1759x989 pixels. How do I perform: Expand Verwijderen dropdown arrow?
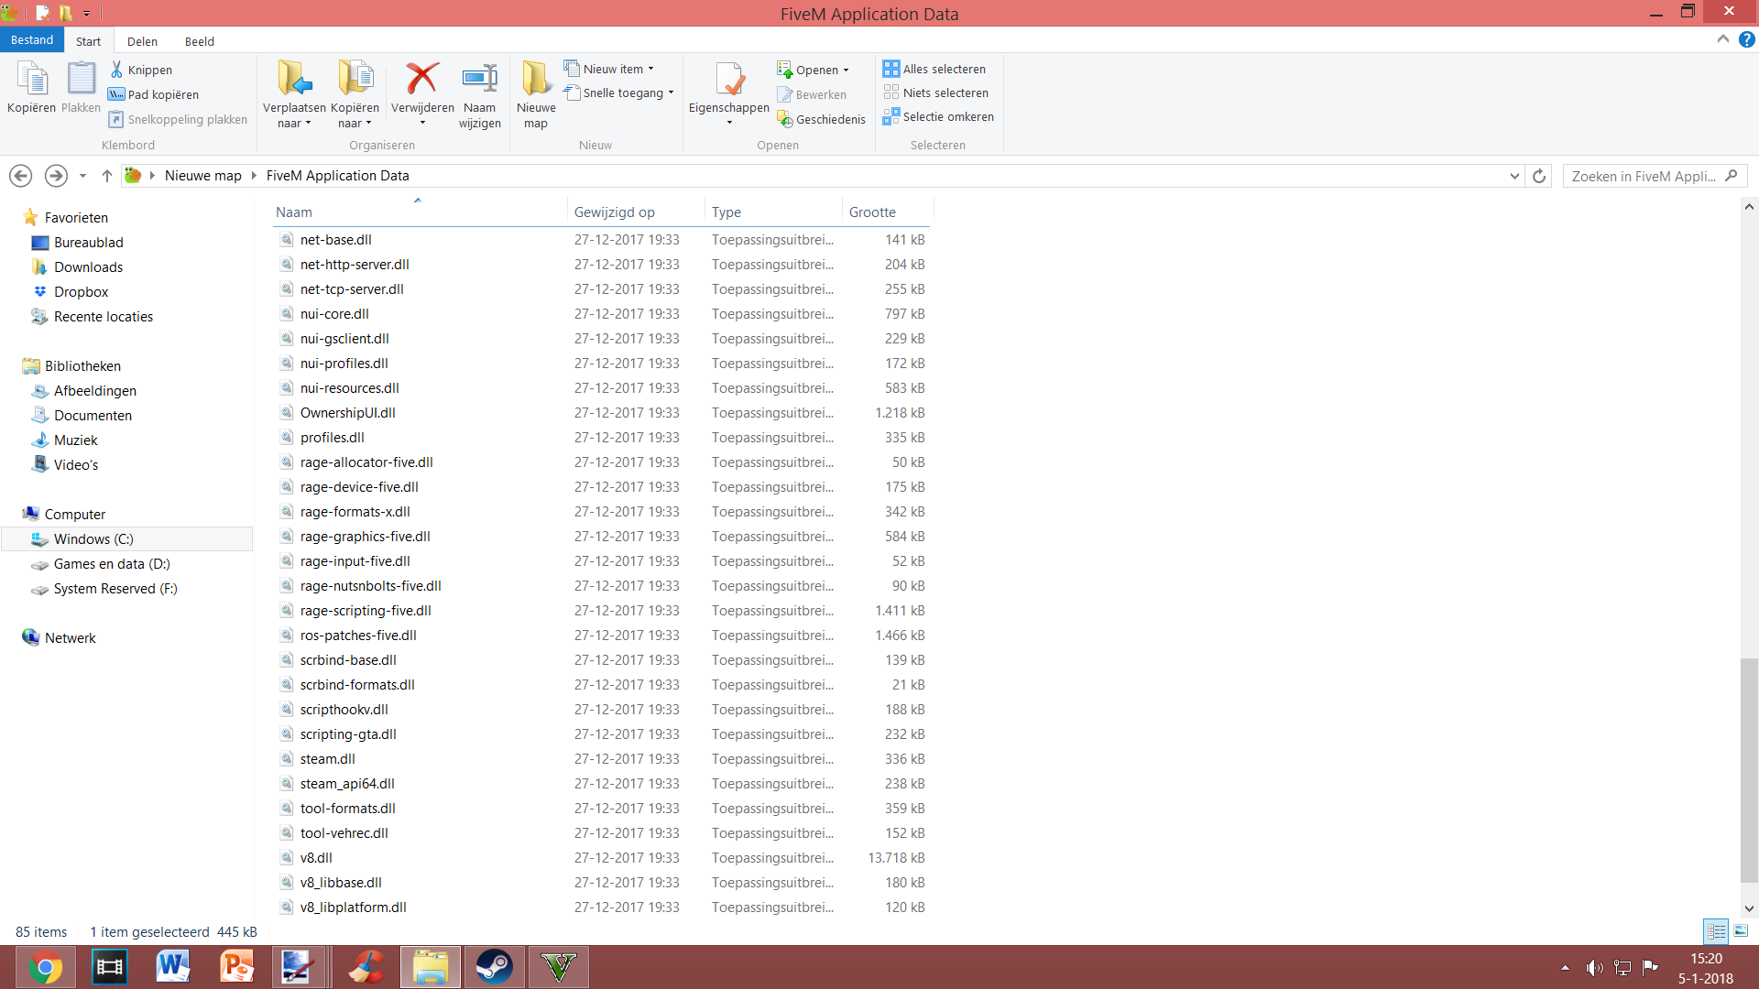pos(422,123)
